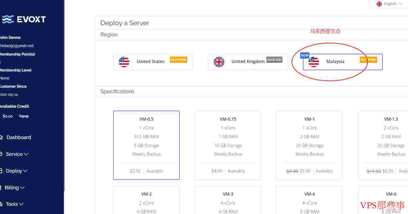This screenshot has height=214, width=408.
Task: Expand the Billing chevron arrow
Action: coord(22,188)
